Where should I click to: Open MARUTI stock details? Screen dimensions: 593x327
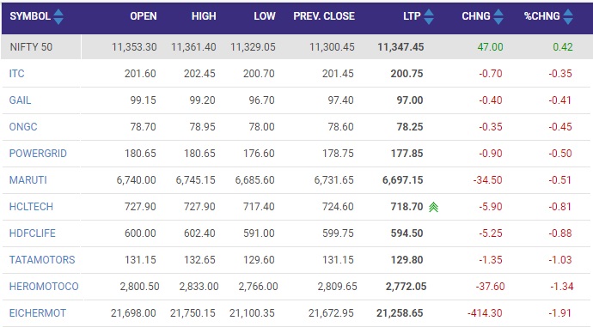coord(28,180)
